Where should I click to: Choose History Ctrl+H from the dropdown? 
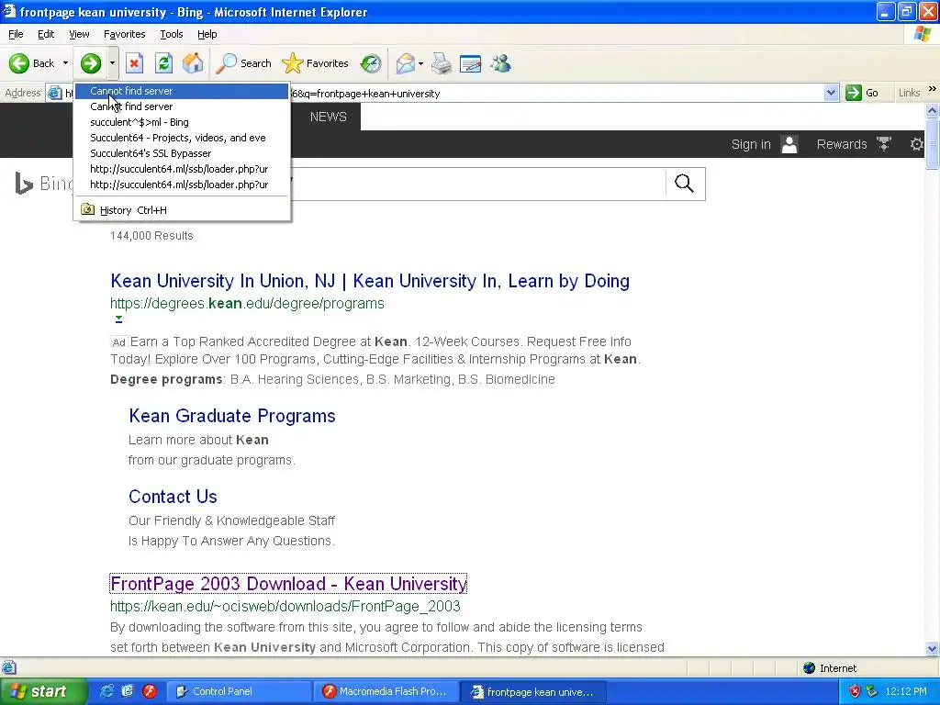[182, 210]
